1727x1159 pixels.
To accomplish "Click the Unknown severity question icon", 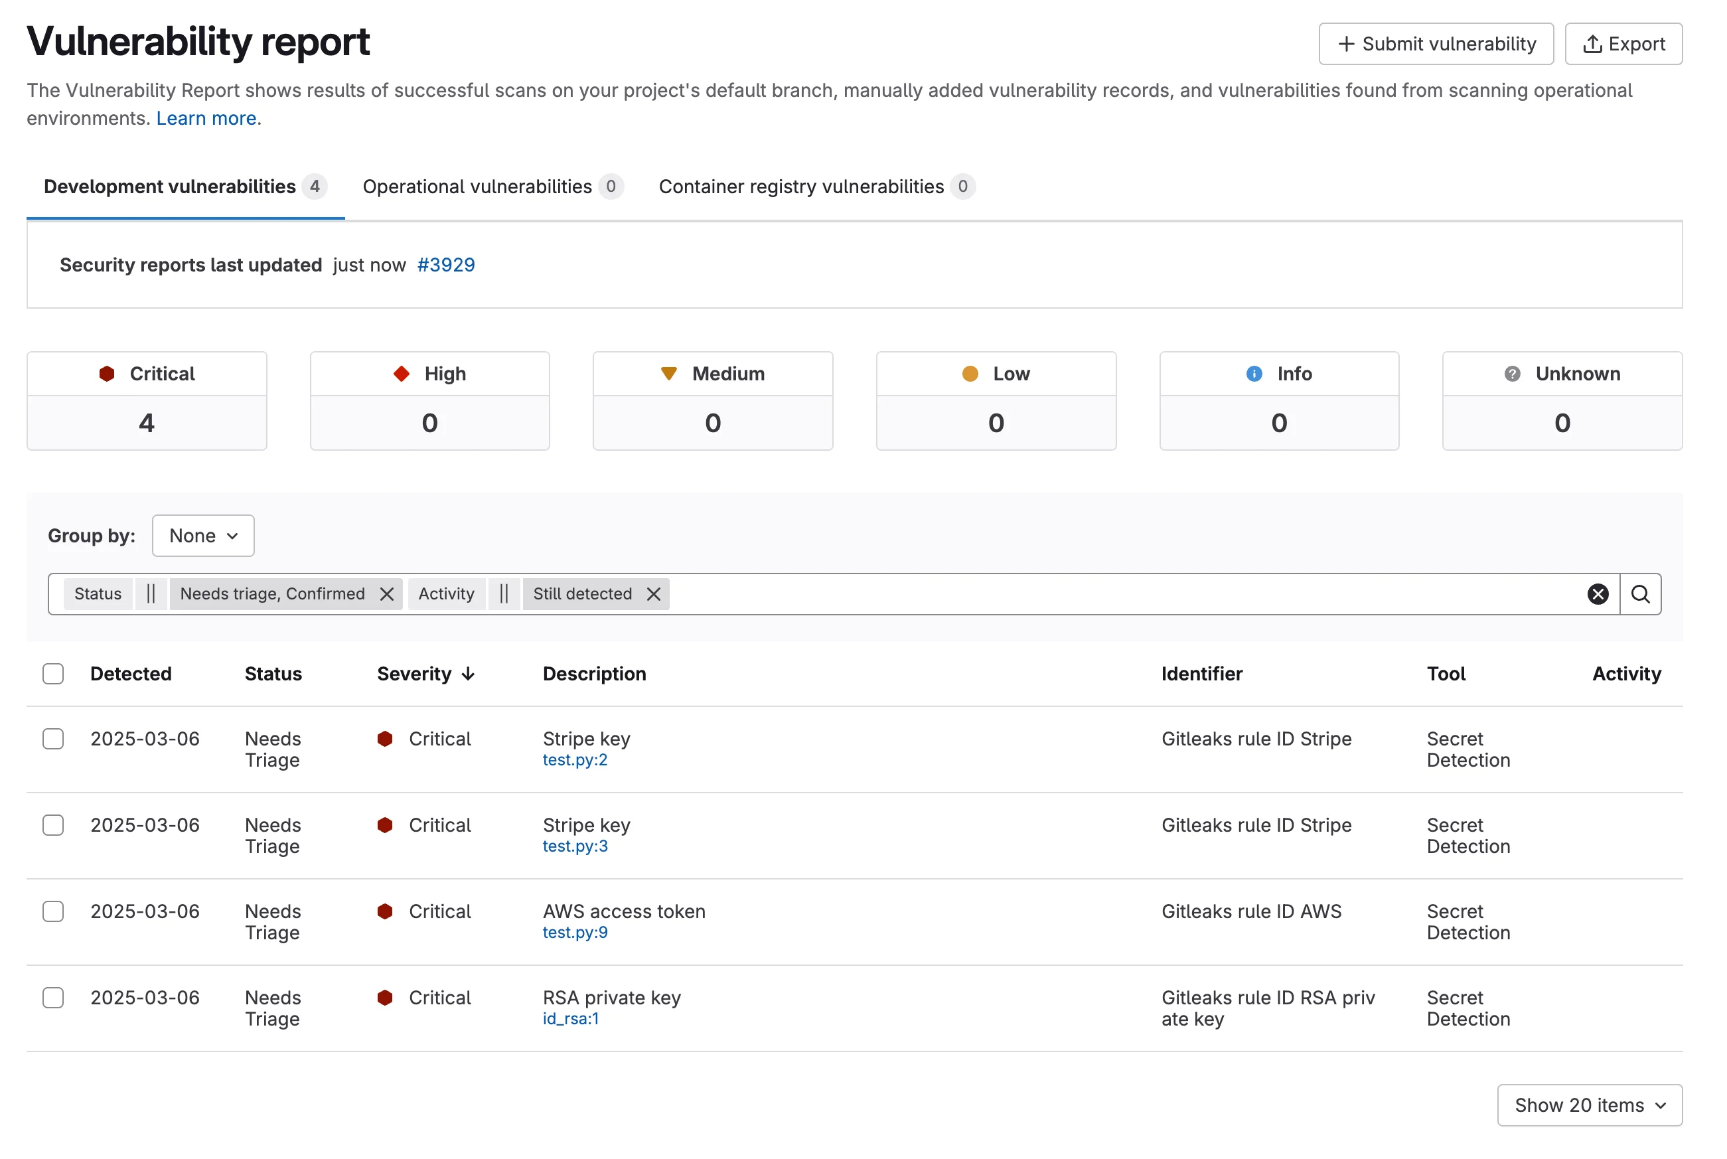I will [x=1512, y=374].
